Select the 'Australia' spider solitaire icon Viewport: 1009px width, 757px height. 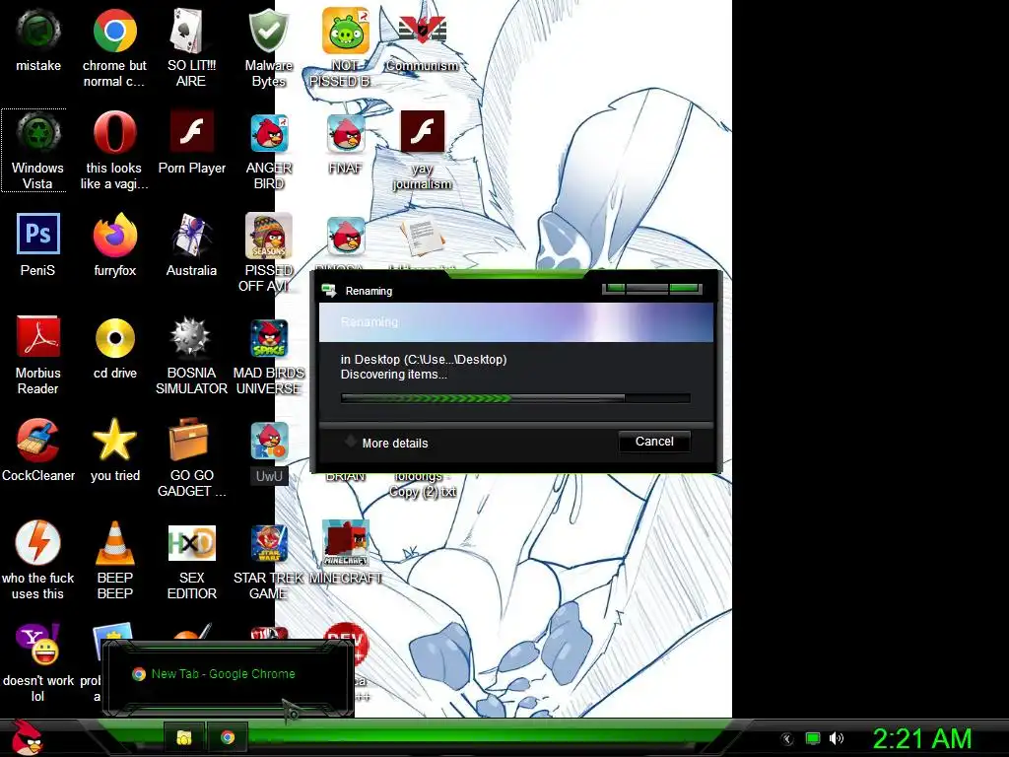(x=191, y=236)
